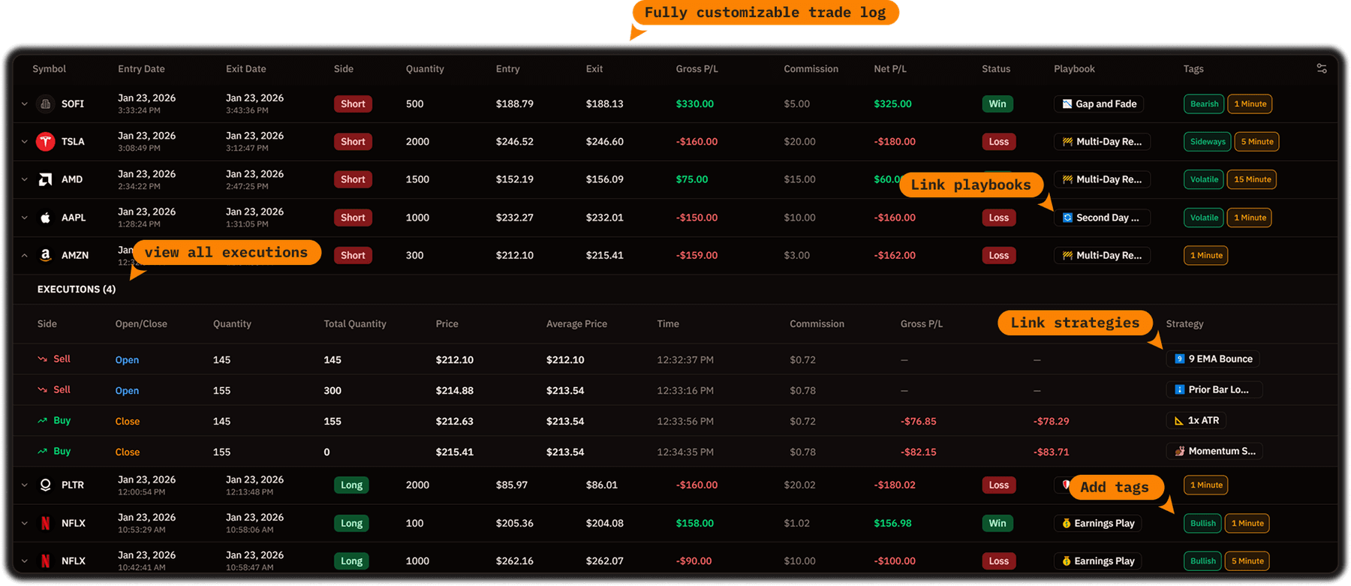Viewport: 1351px width, 586px height.
Task: Click sell arrow icon at 12:33:16 PM execution
Action: point(43,389)
